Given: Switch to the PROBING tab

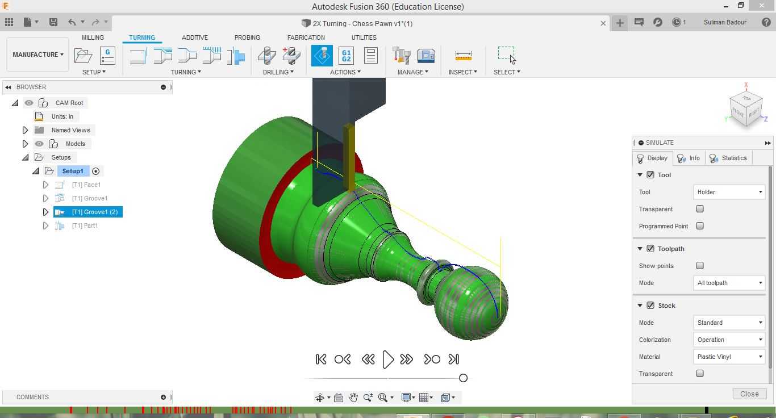Looking at the screenshot, I should click(x=247, y=37).
